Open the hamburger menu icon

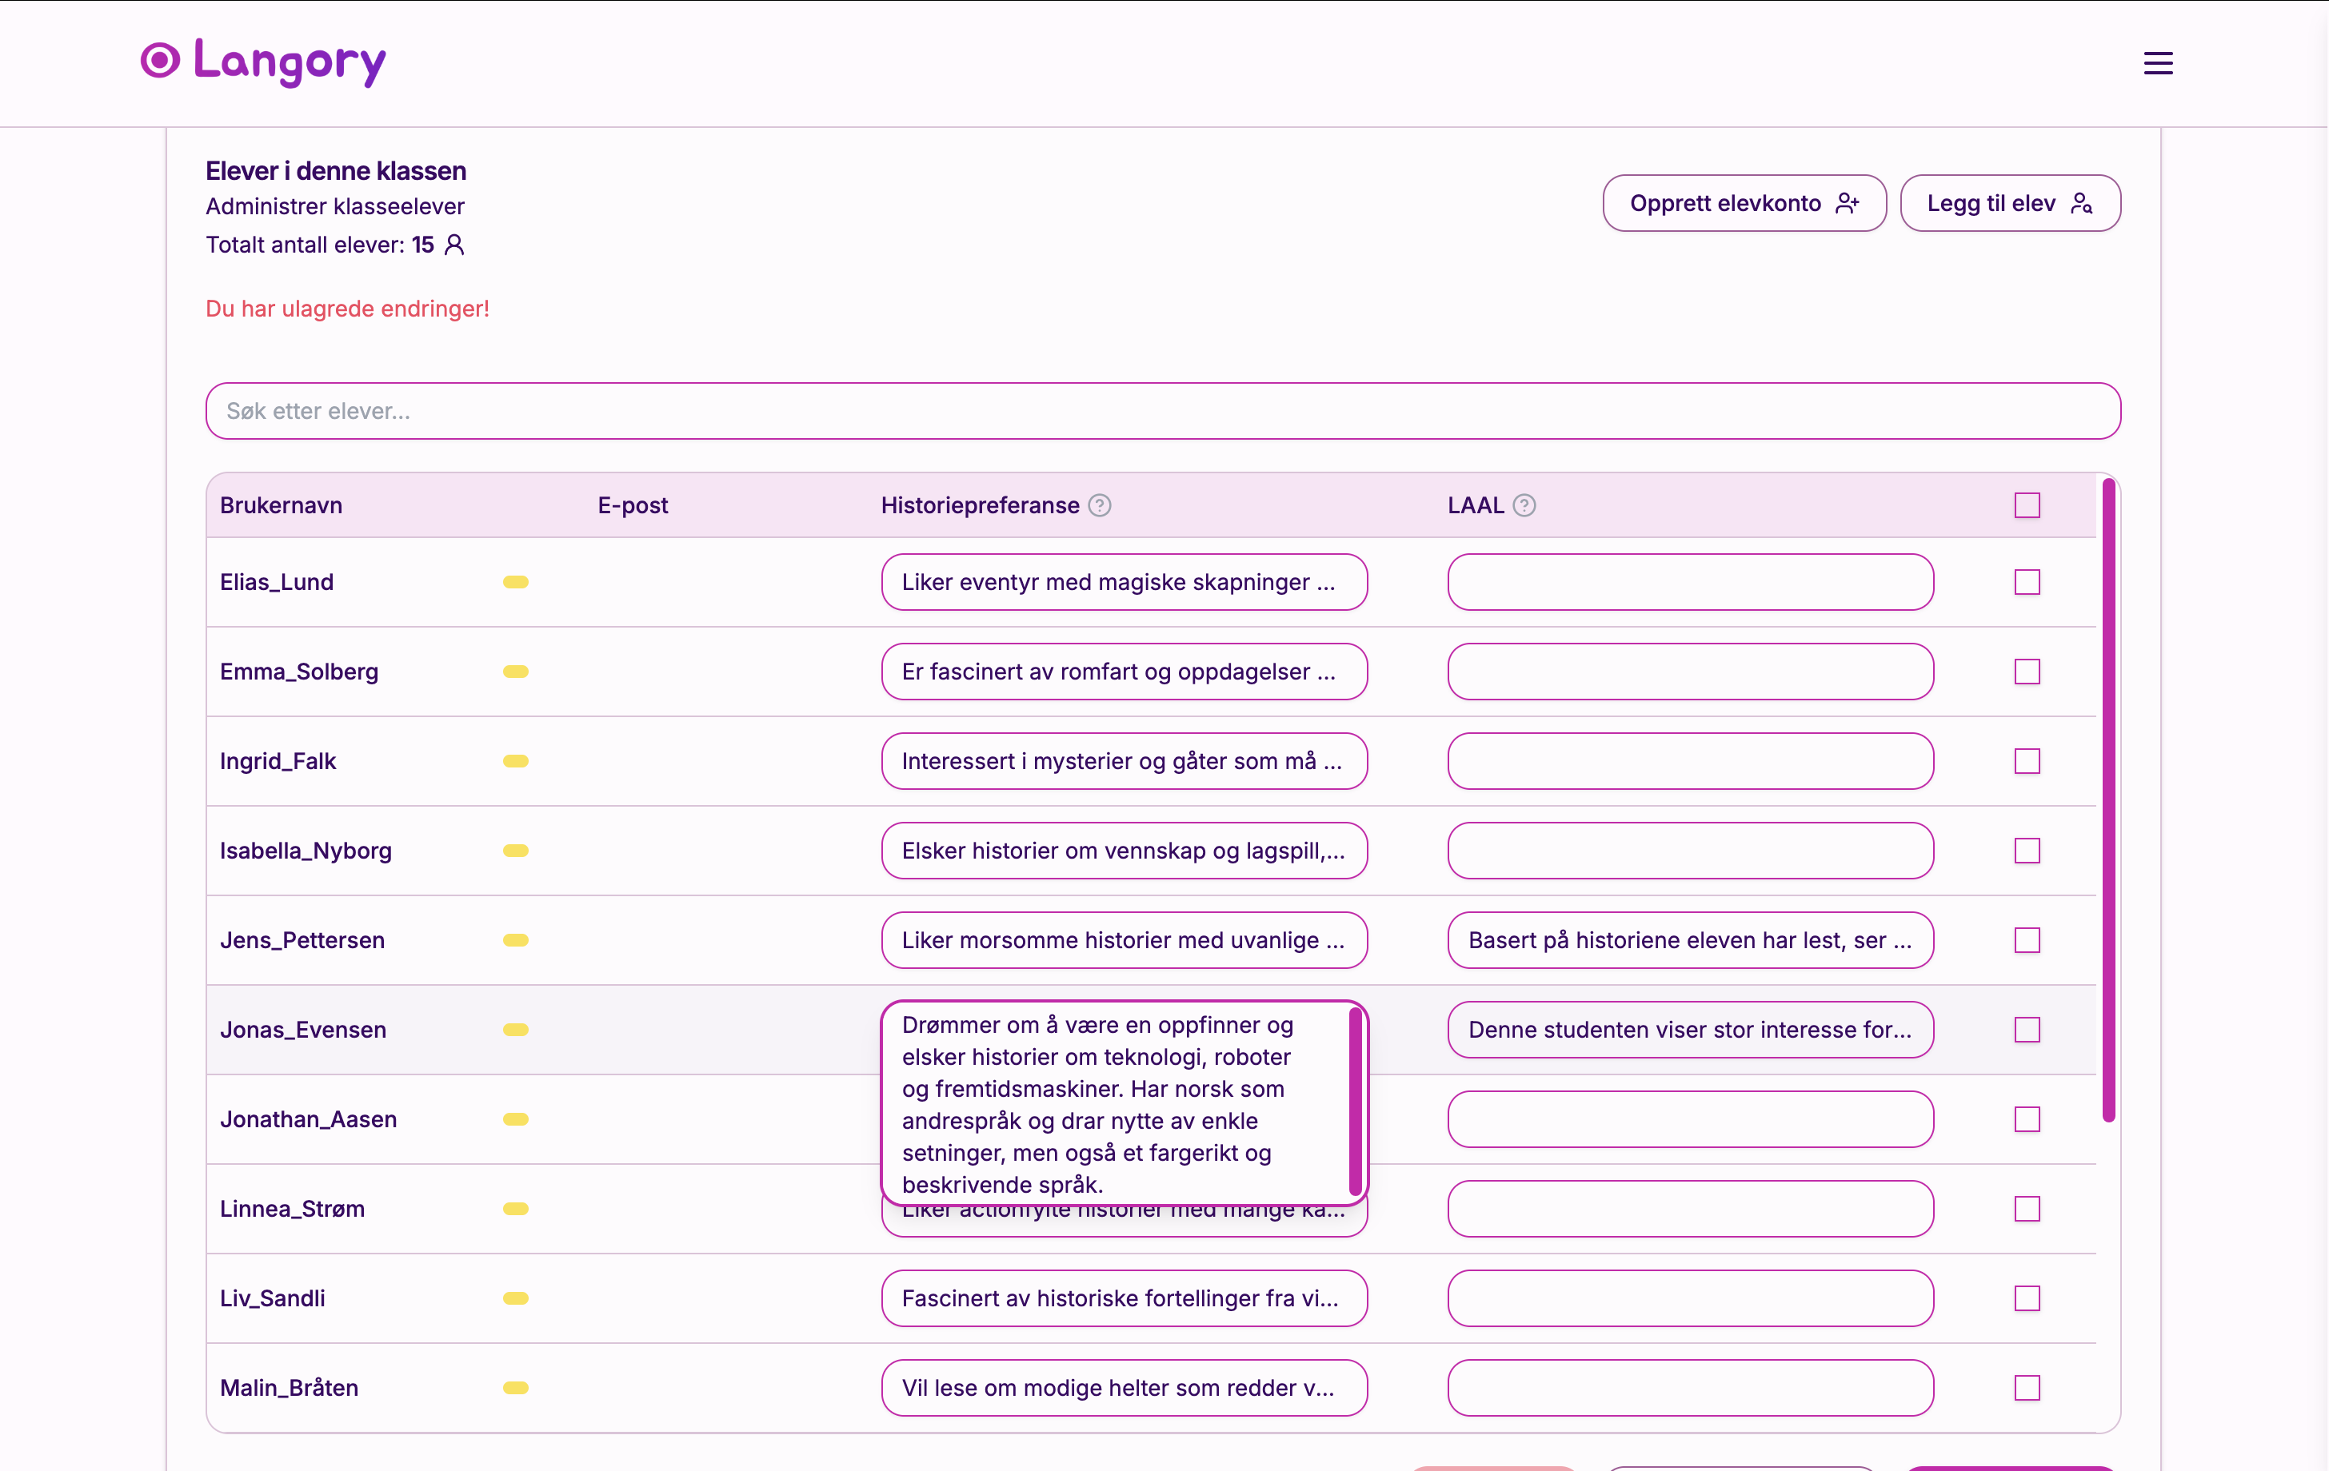2157,64
